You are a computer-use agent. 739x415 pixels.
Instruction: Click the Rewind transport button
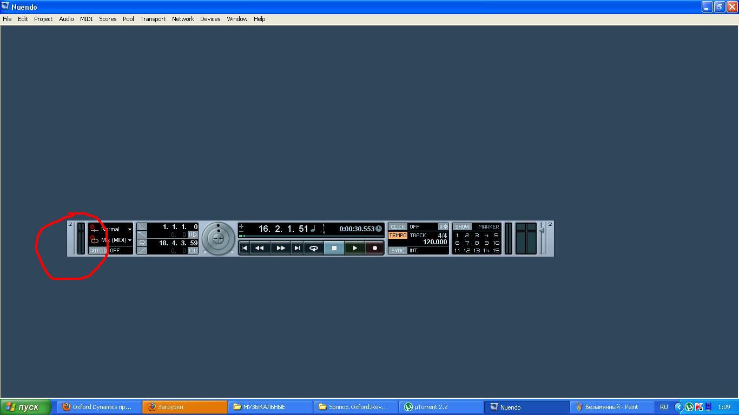[260, 248]
